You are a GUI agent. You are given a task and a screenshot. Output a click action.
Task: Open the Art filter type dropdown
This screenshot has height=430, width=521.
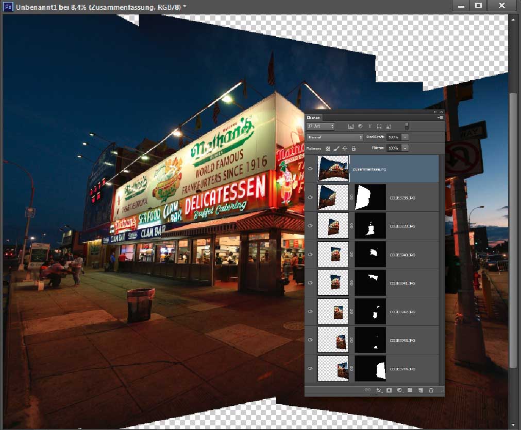click(321, 126)
